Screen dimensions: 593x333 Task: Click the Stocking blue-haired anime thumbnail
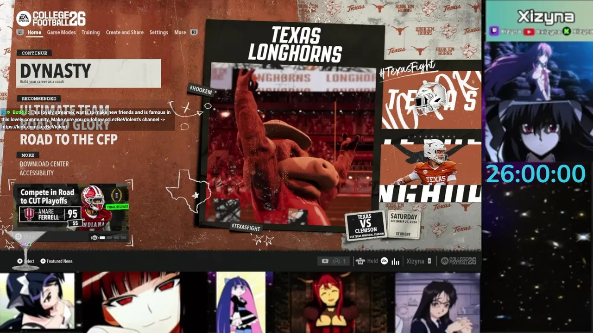(x=241, y=302)
